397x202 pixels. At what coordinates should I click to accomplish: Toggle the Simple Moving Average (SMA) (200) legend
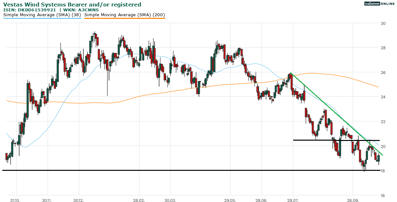pyautogui.click(x=125, y=15)
